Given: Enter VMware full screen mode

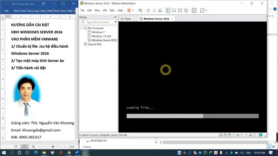Looking at the screenshot, I should pos(180,10).
